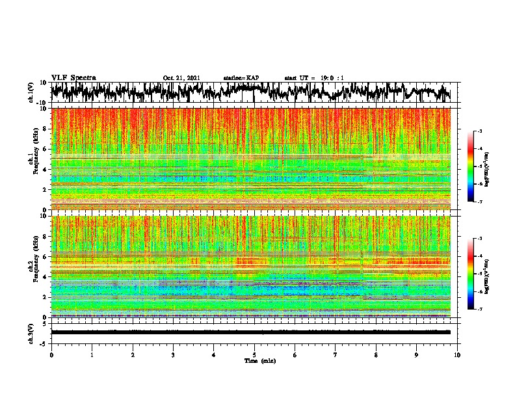This screenshot has height=398, width=515.
Task: Click the "6" kHz tick of ch.2 spectrogram
Action: 45,256
